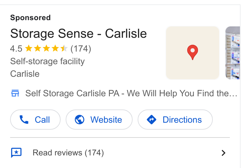
Task: Click the 4.5 rating number
Action: [16, 49]
